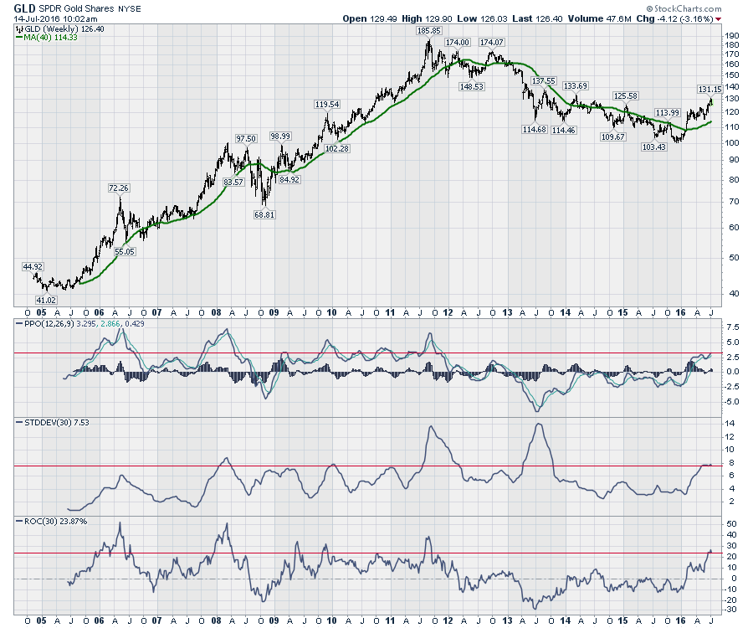
Task: Click the 125.58 price label
Action: [x=626, y=96]
